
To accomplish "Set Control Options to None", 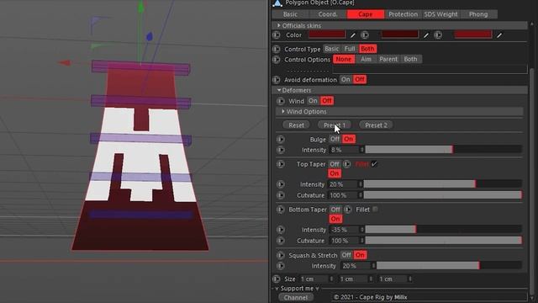I will tap(344, 59).
